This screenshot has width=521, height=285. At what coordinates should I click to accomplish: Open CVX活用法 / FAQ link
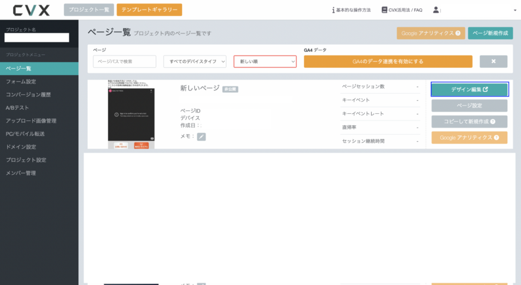402,10
